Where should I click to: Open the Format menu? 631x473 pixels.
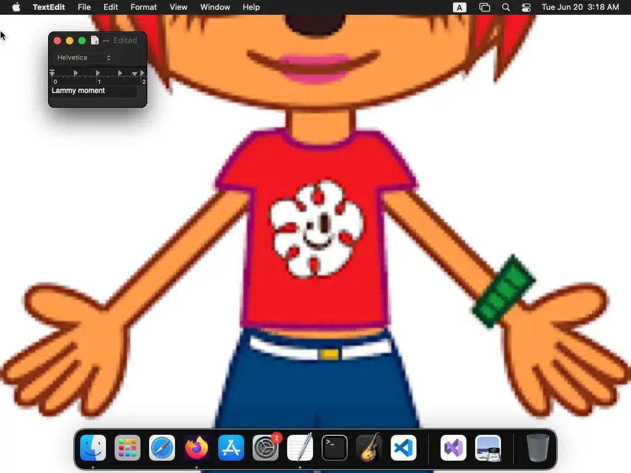coord(144,7)
